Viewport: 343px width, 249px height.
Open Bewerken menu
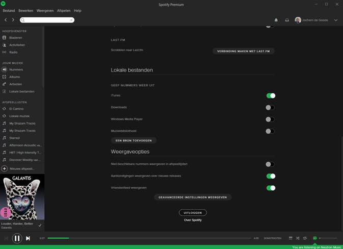click(26, 11)
